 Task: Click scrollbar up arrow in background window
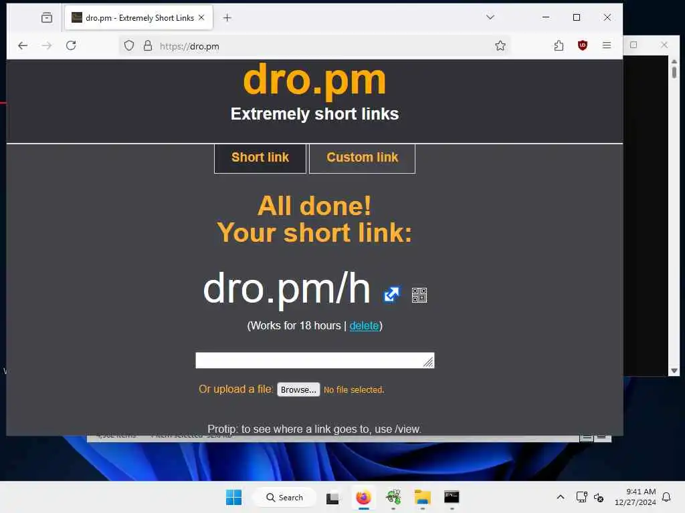[674, 61]
